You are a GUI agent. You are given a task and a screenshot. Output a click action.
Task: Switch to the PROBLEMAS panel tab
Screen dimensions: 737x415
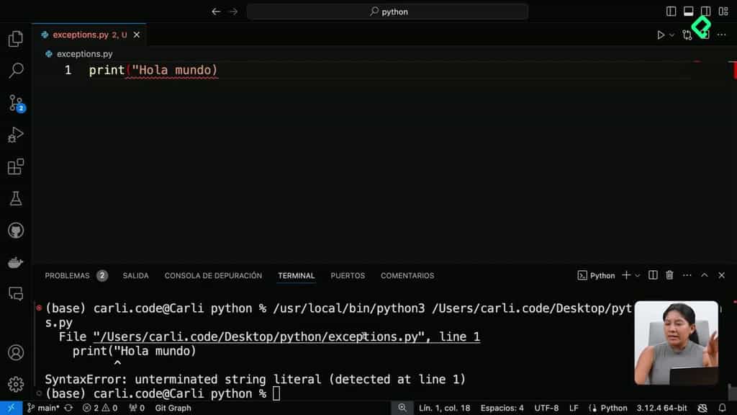click(x=67, y=275)
